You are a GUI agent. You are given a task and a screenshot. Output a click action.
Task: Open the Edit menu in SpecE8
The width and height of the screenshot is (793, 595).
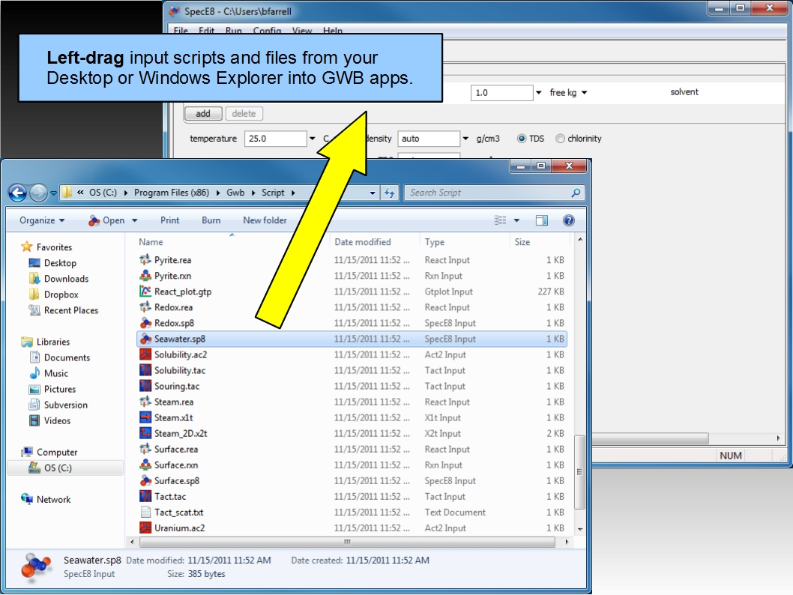[x=206, y=30]
